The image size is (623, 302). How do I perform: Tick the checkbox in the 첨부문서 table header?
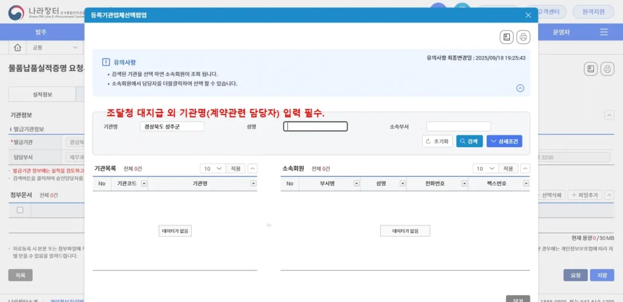[20, 210]
